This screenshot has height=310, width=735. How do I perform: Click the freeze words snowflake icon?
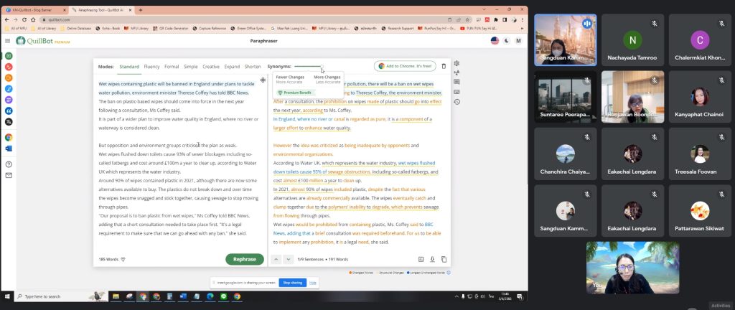click(263, 80)
